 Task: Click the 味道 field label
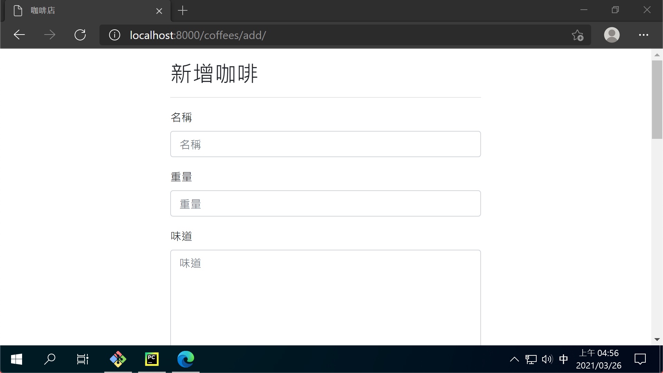click(181, 236)
